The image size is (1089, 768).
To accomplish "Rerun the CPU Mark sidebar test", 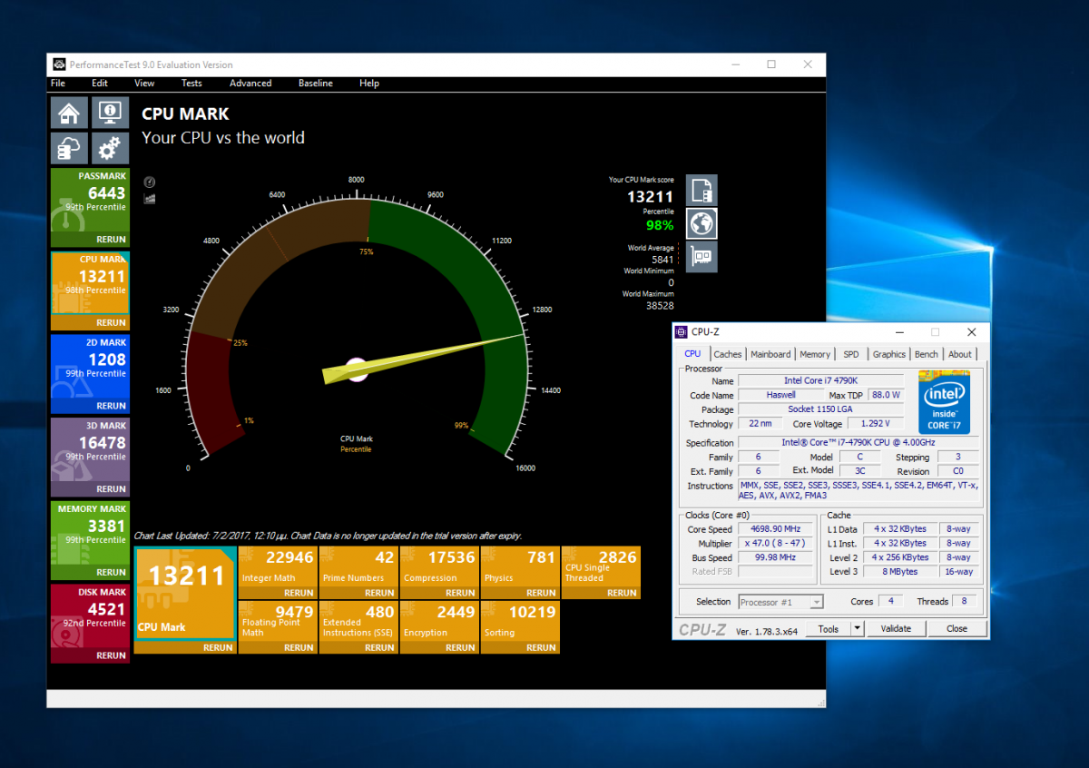I will point(111,322).
